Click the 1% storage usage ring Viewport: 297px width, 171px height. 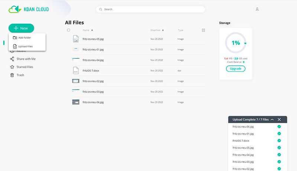tap(236, 43)
